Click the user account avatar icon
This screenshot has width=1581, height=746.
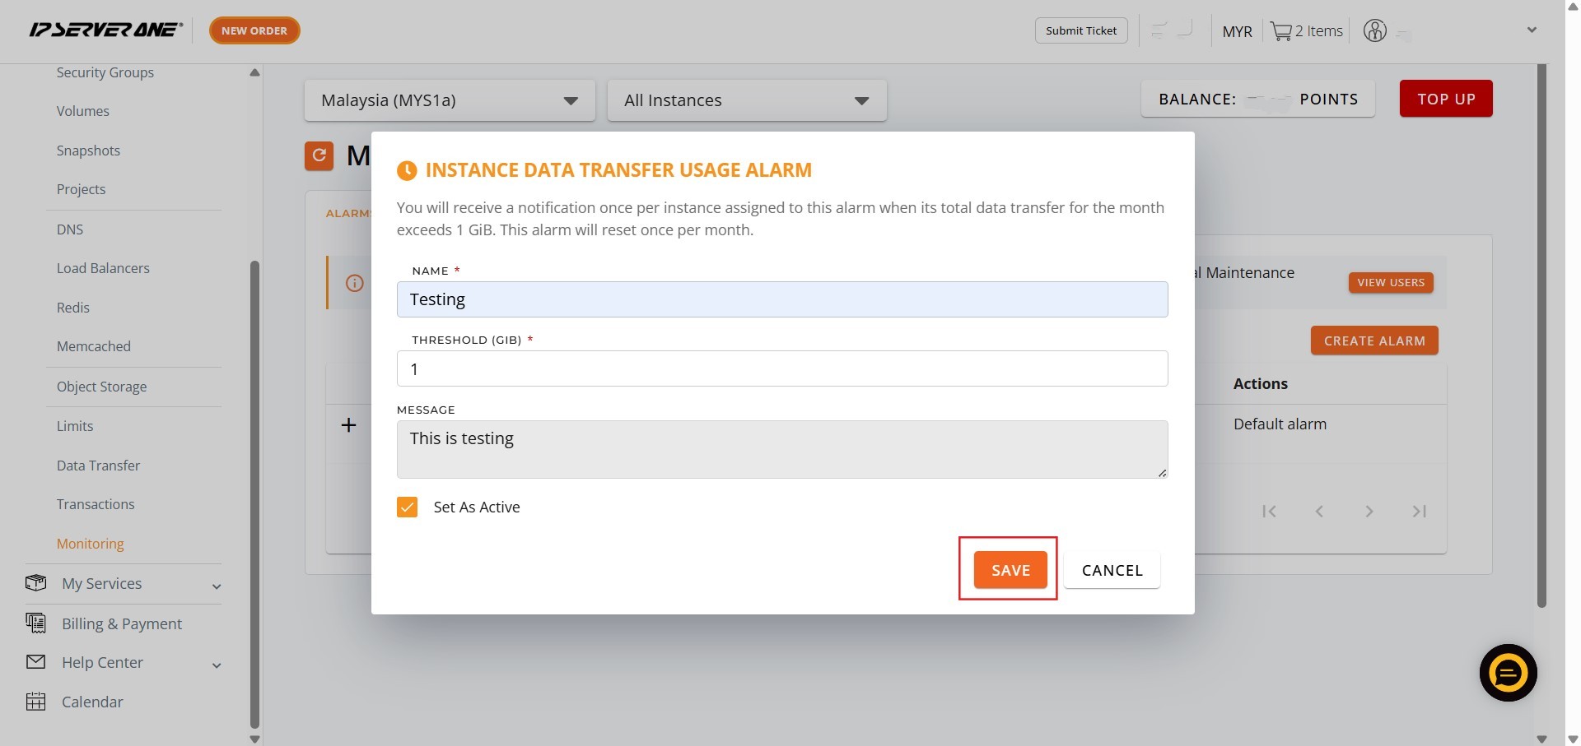point(1374,31)
